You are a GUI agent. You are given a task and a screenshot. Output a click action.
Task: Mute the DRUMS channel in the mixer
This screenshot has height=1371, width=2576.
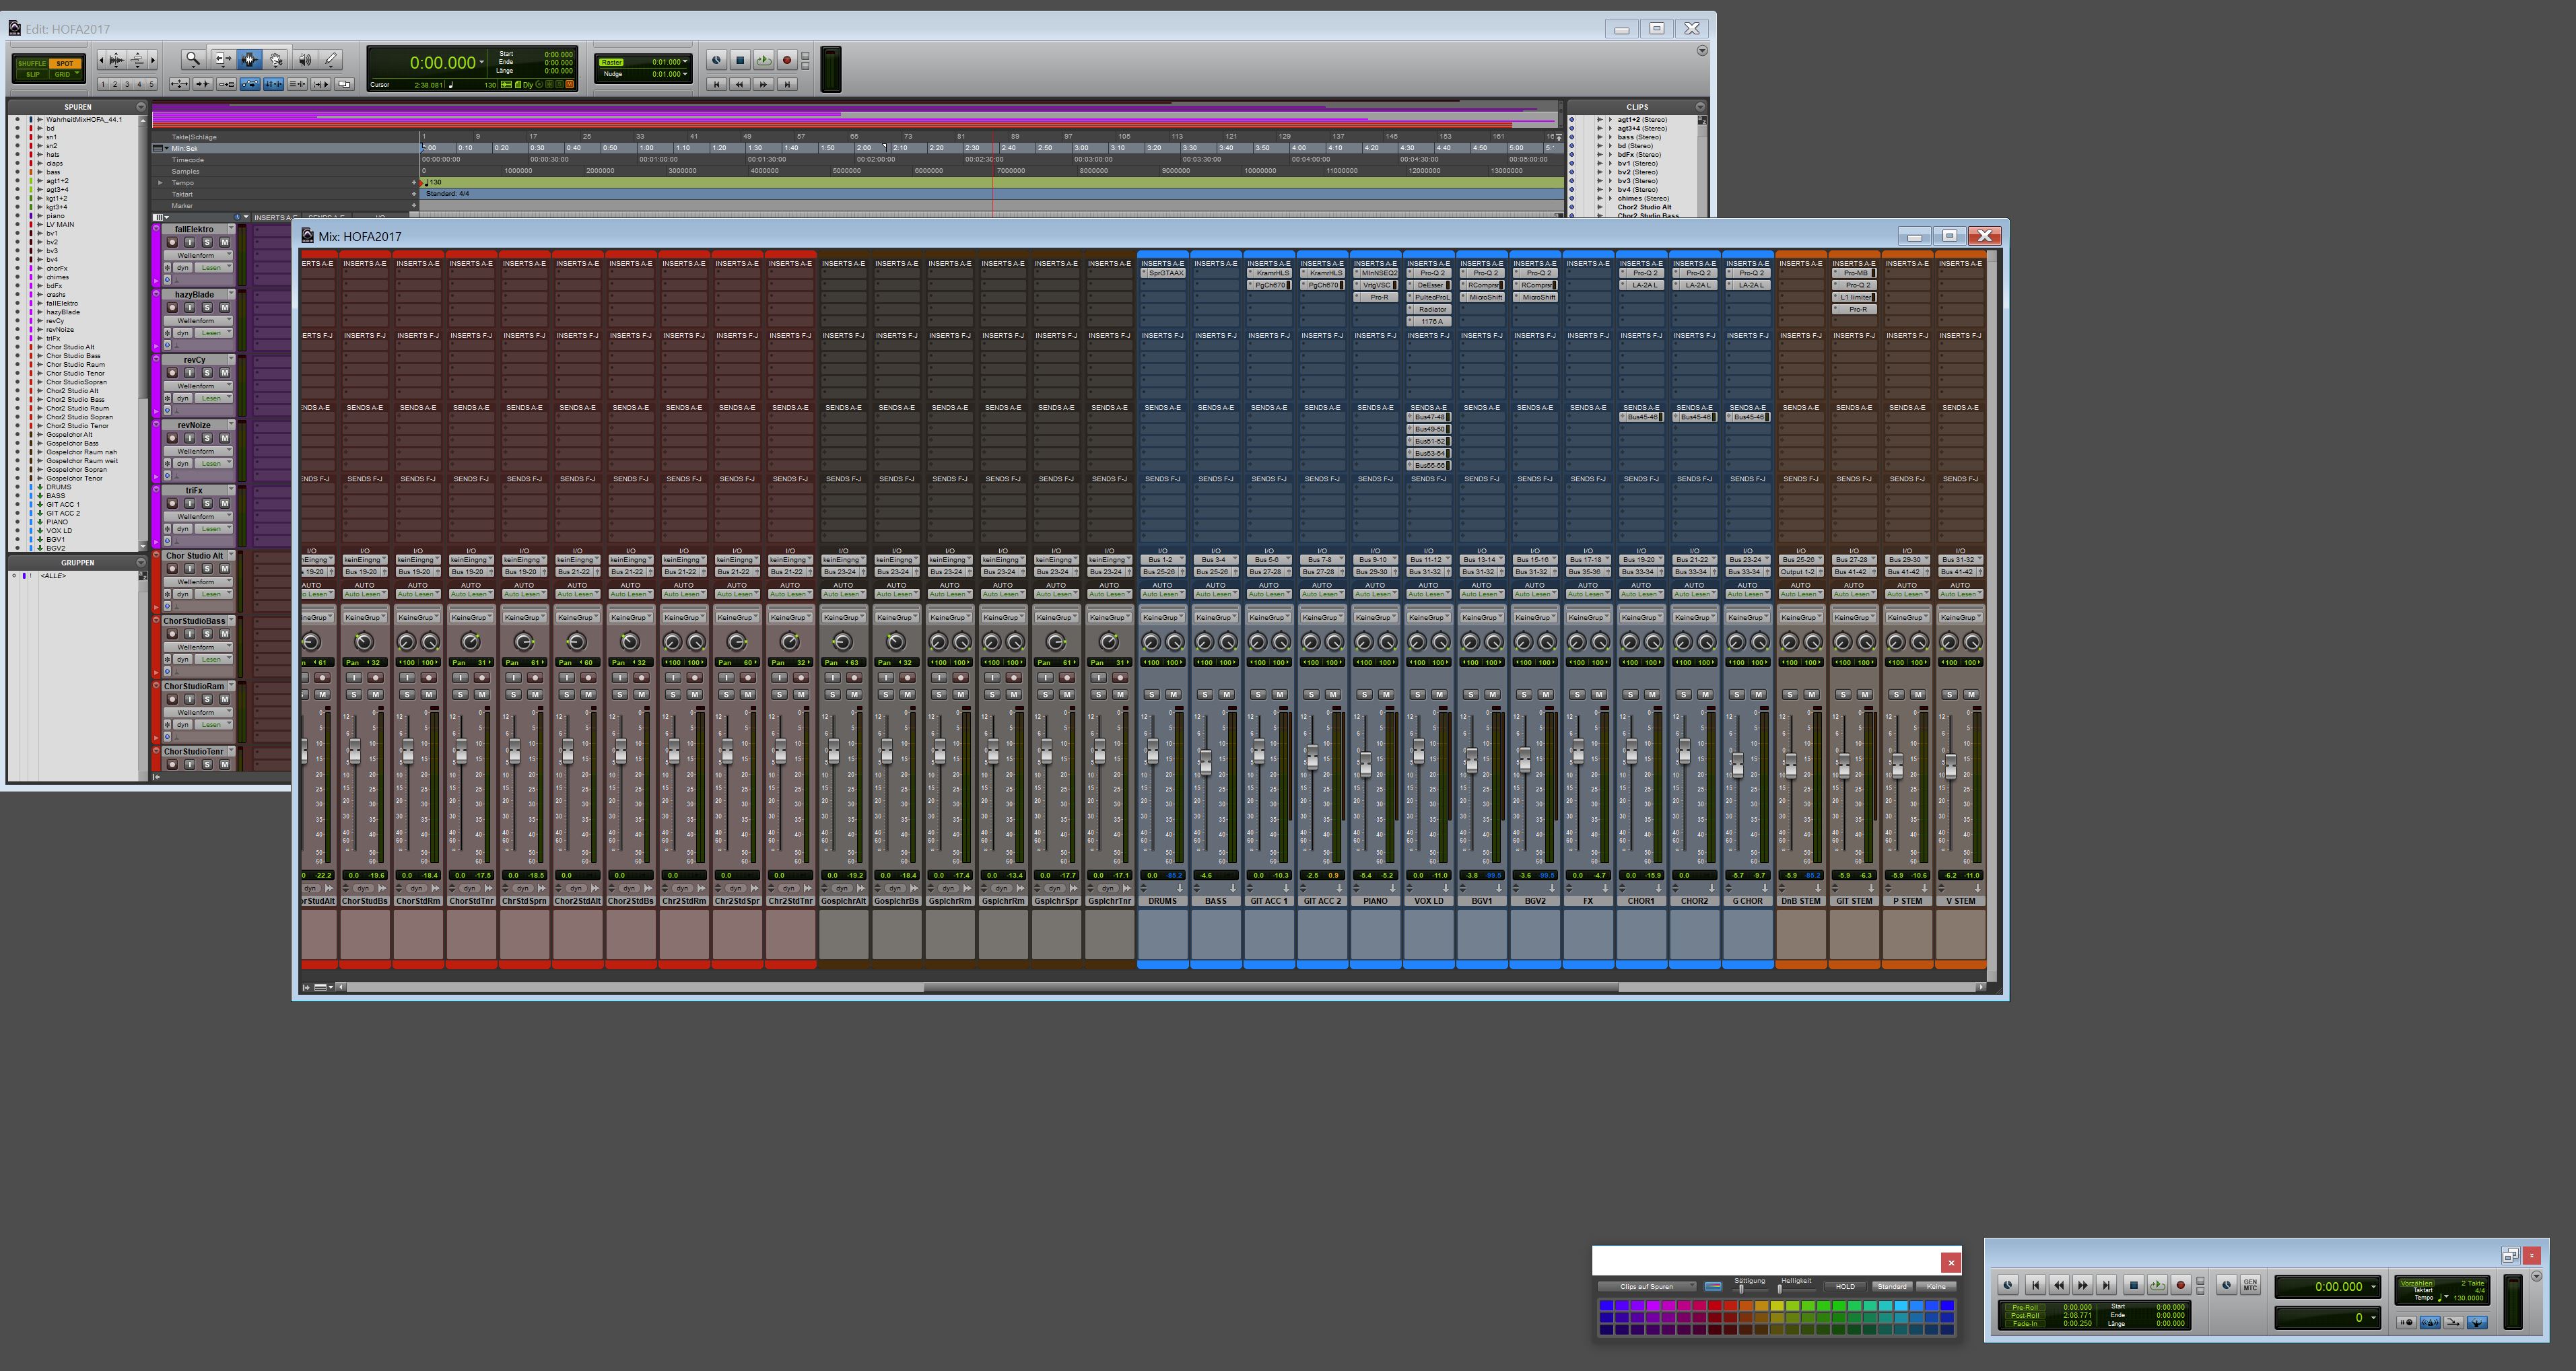click(1173, 694)
